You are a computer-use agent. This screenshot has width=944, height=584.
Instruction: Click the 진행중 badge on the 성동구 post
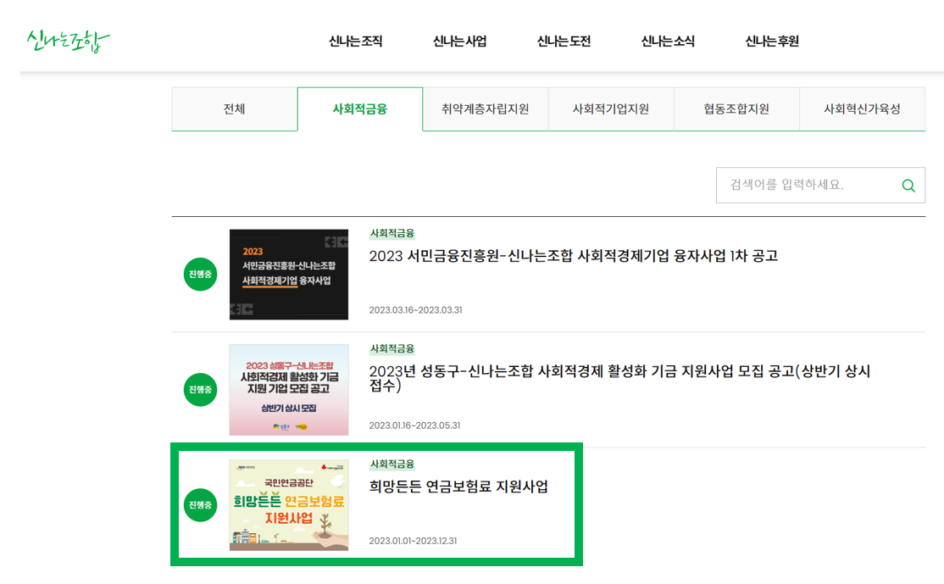(x=200, y=389)
